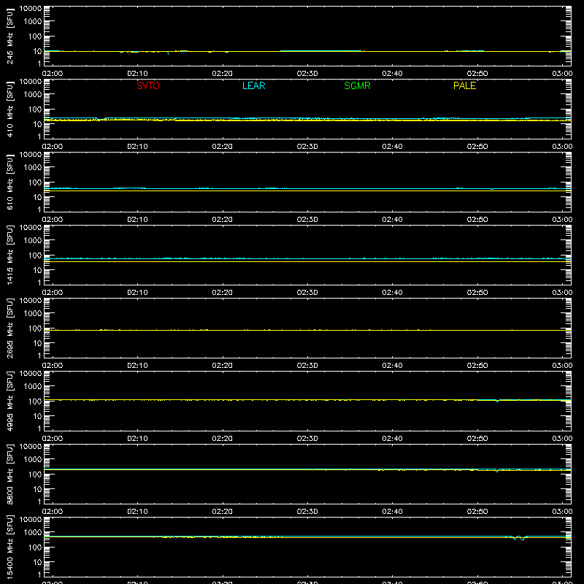The width and height of the screenshot is (584, 584).
Task: Click the cyan LEAR trace in 1415 MHz plot
Action: coord(307,258)
